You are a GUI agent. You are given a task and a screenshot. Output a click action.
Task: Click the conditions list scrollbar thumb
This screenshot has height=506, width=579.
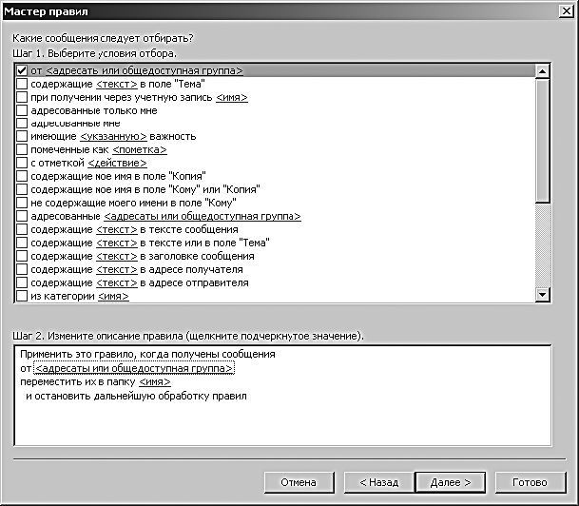(x=542, y=141)
